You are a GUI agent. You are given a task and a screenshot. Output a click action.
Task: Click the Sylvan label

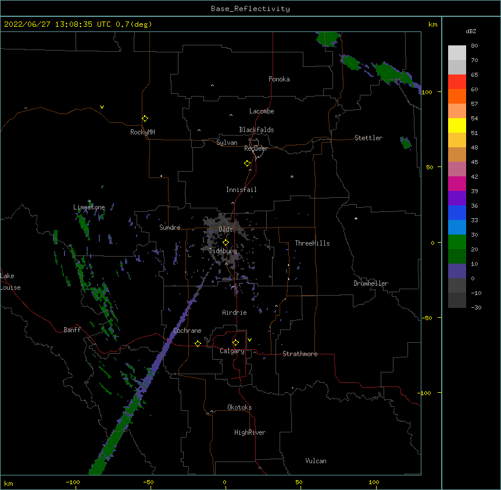point(227,143)
